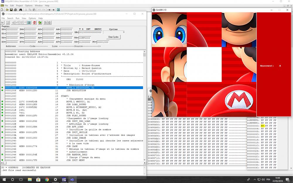Open Find with the binoculars icon
Viewport: 293px width, 183px height.
tap(21, 10)
